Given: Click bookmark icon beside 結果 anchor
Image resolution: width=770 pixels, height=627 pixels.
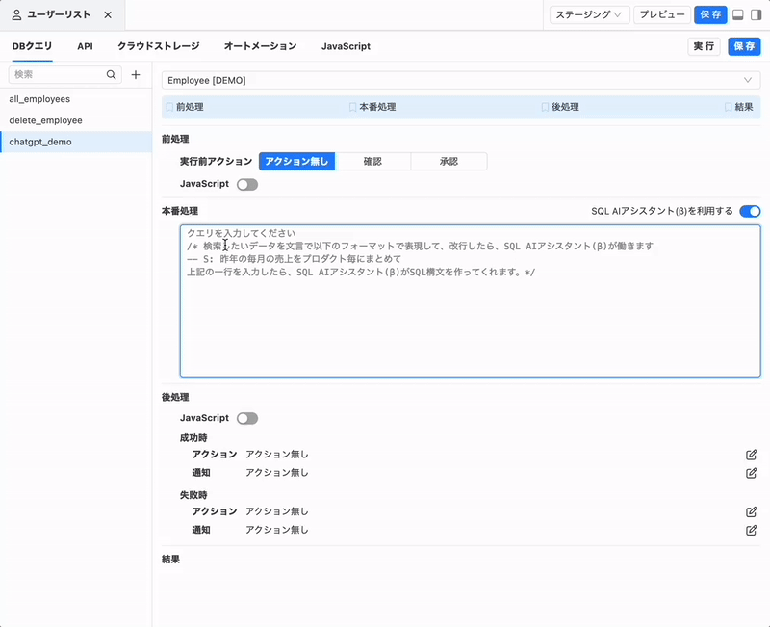Looking at the screenshot, I should (729, 107).
